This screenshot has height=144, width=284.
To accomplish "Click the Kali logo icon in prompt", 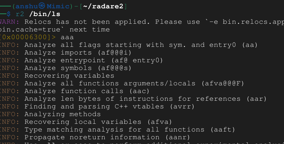I will [42, 6].
